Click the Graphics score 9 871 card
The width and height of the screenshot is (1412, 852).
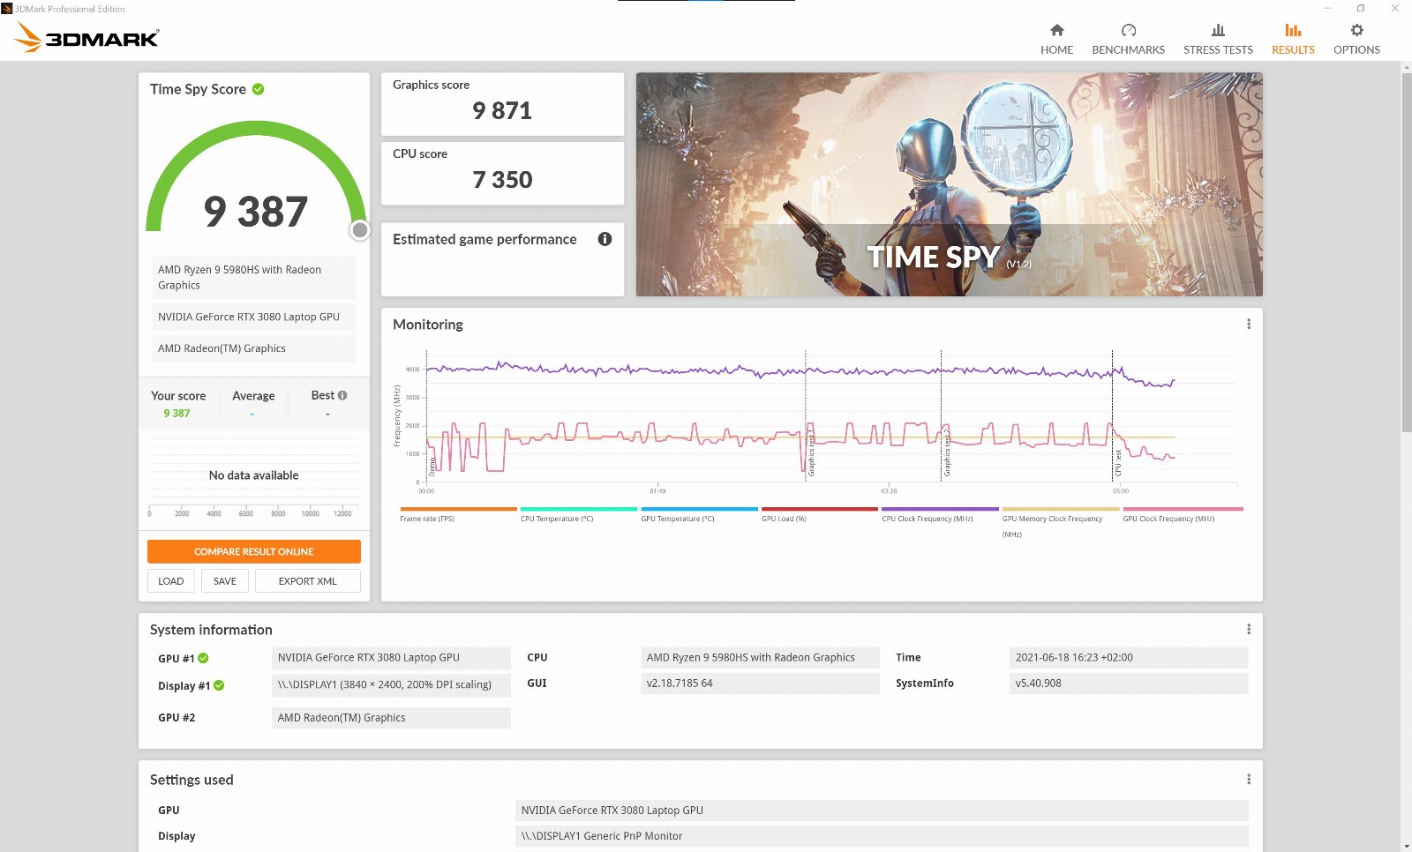pos(502,104)
